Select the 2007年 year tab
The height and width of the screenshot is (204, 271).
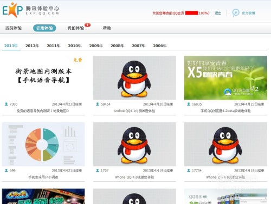pos(139,45)
